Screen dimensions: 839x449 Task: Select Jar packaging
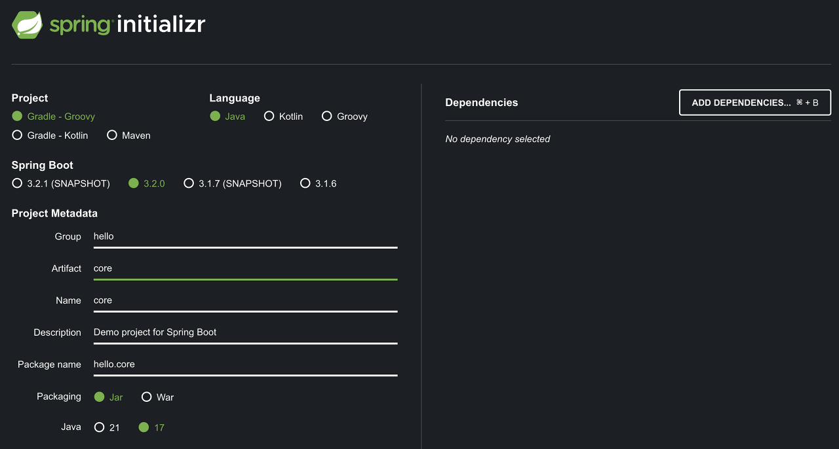[x=108, y=397]
